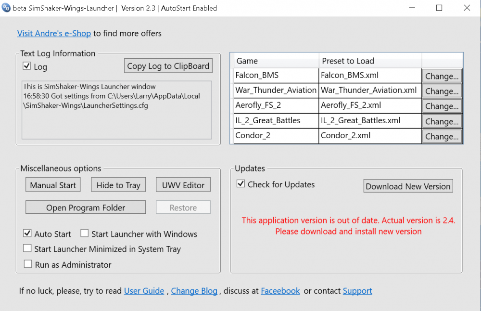Enable Start Launcher Minimized in System Tray
The height and width of the screenshot is (311, 481).
click(x=27, y=249)
